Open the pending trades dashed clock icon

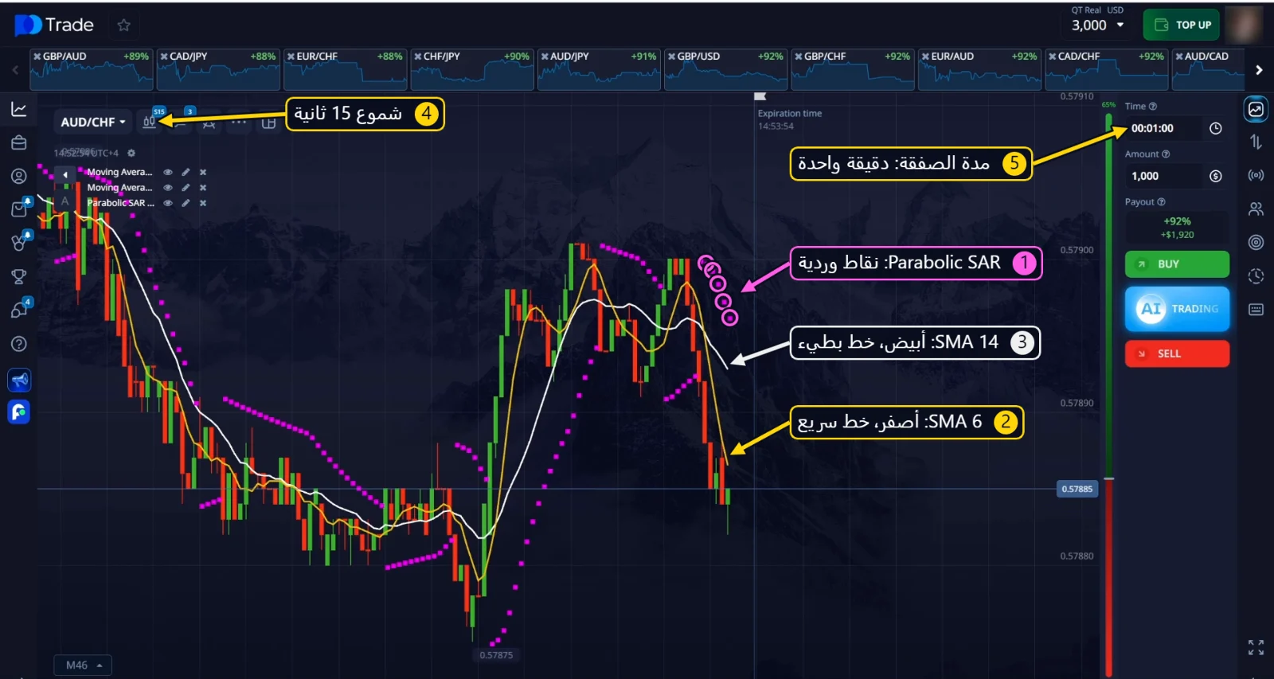pyautogui.click(x=1256, y=275)
